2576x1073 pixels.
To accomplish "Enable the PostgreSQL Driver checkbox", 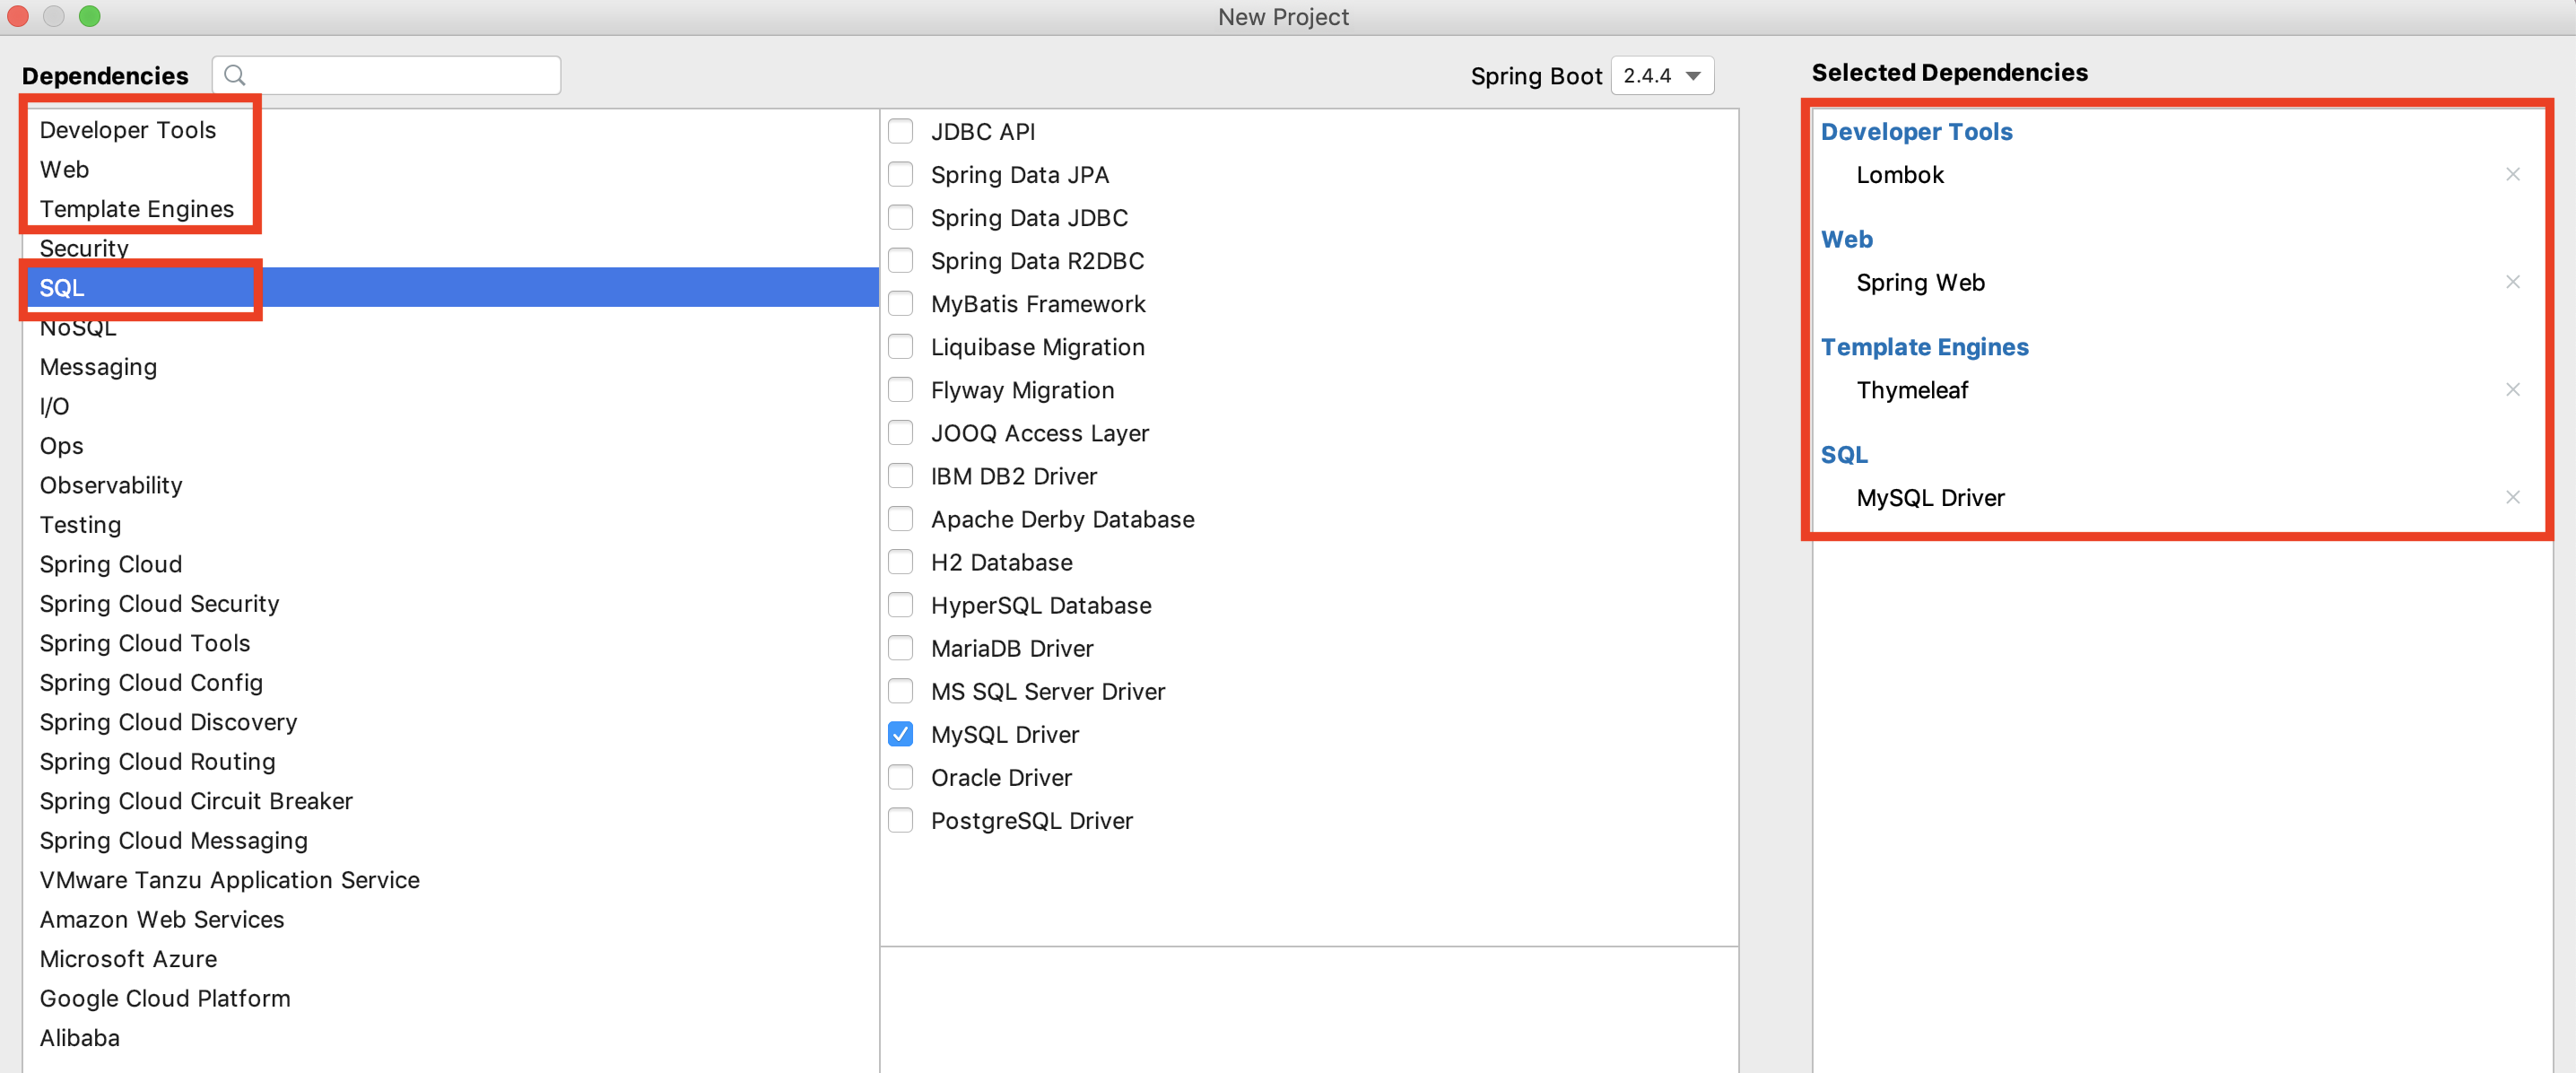I will tap(900, 820).
